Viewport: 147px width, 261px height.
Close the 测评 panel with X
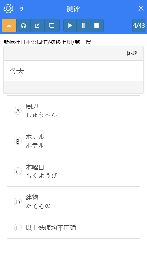tap(141, 8)
